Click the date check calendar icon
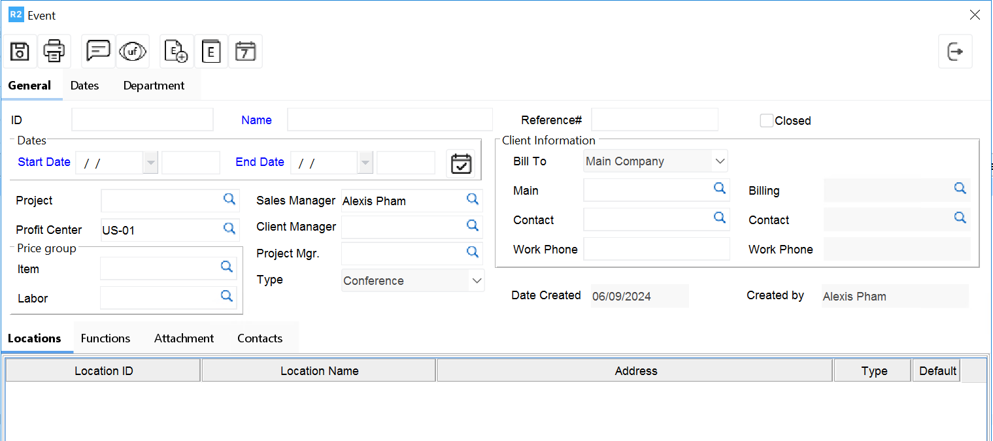Viewport: 993px width, 441px height. (461, 163)
